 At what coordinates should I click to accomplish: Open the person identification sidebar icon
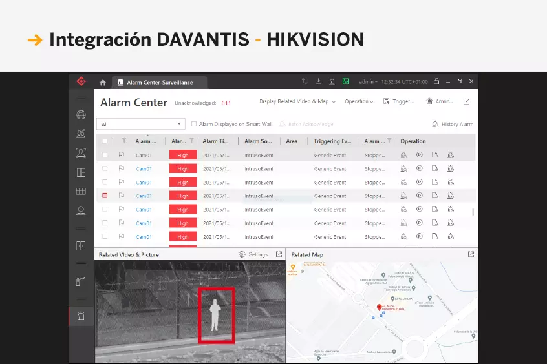(81, 153)
